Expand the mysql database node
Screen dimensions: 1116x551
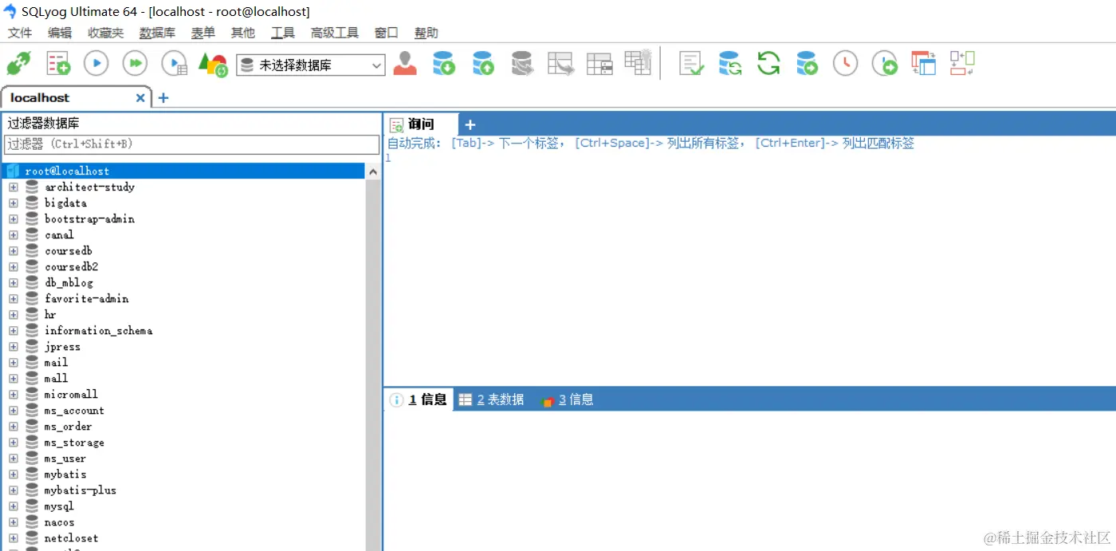[x=13, y=506]
